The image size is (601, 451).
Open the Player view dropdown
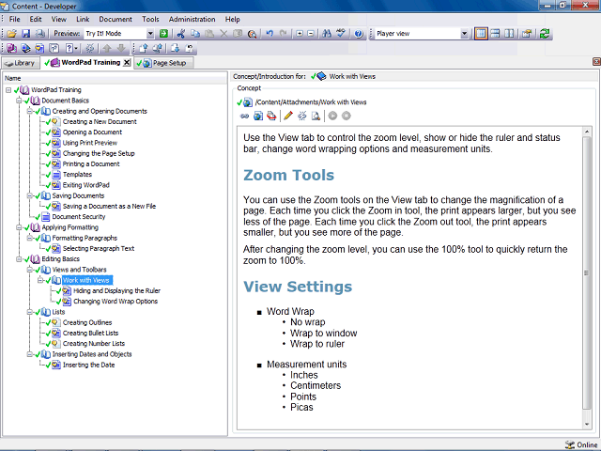coord(465,34)
